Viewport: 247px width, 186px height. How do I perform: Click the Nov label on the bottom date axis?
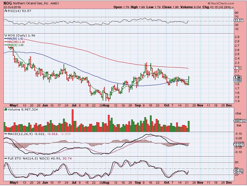pos(200,183)
